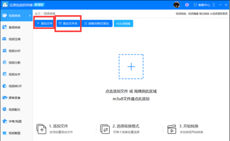Image resolution: width=230 pixels, height=141 pixels.
Task: Close the converter window
Action: 226,5
